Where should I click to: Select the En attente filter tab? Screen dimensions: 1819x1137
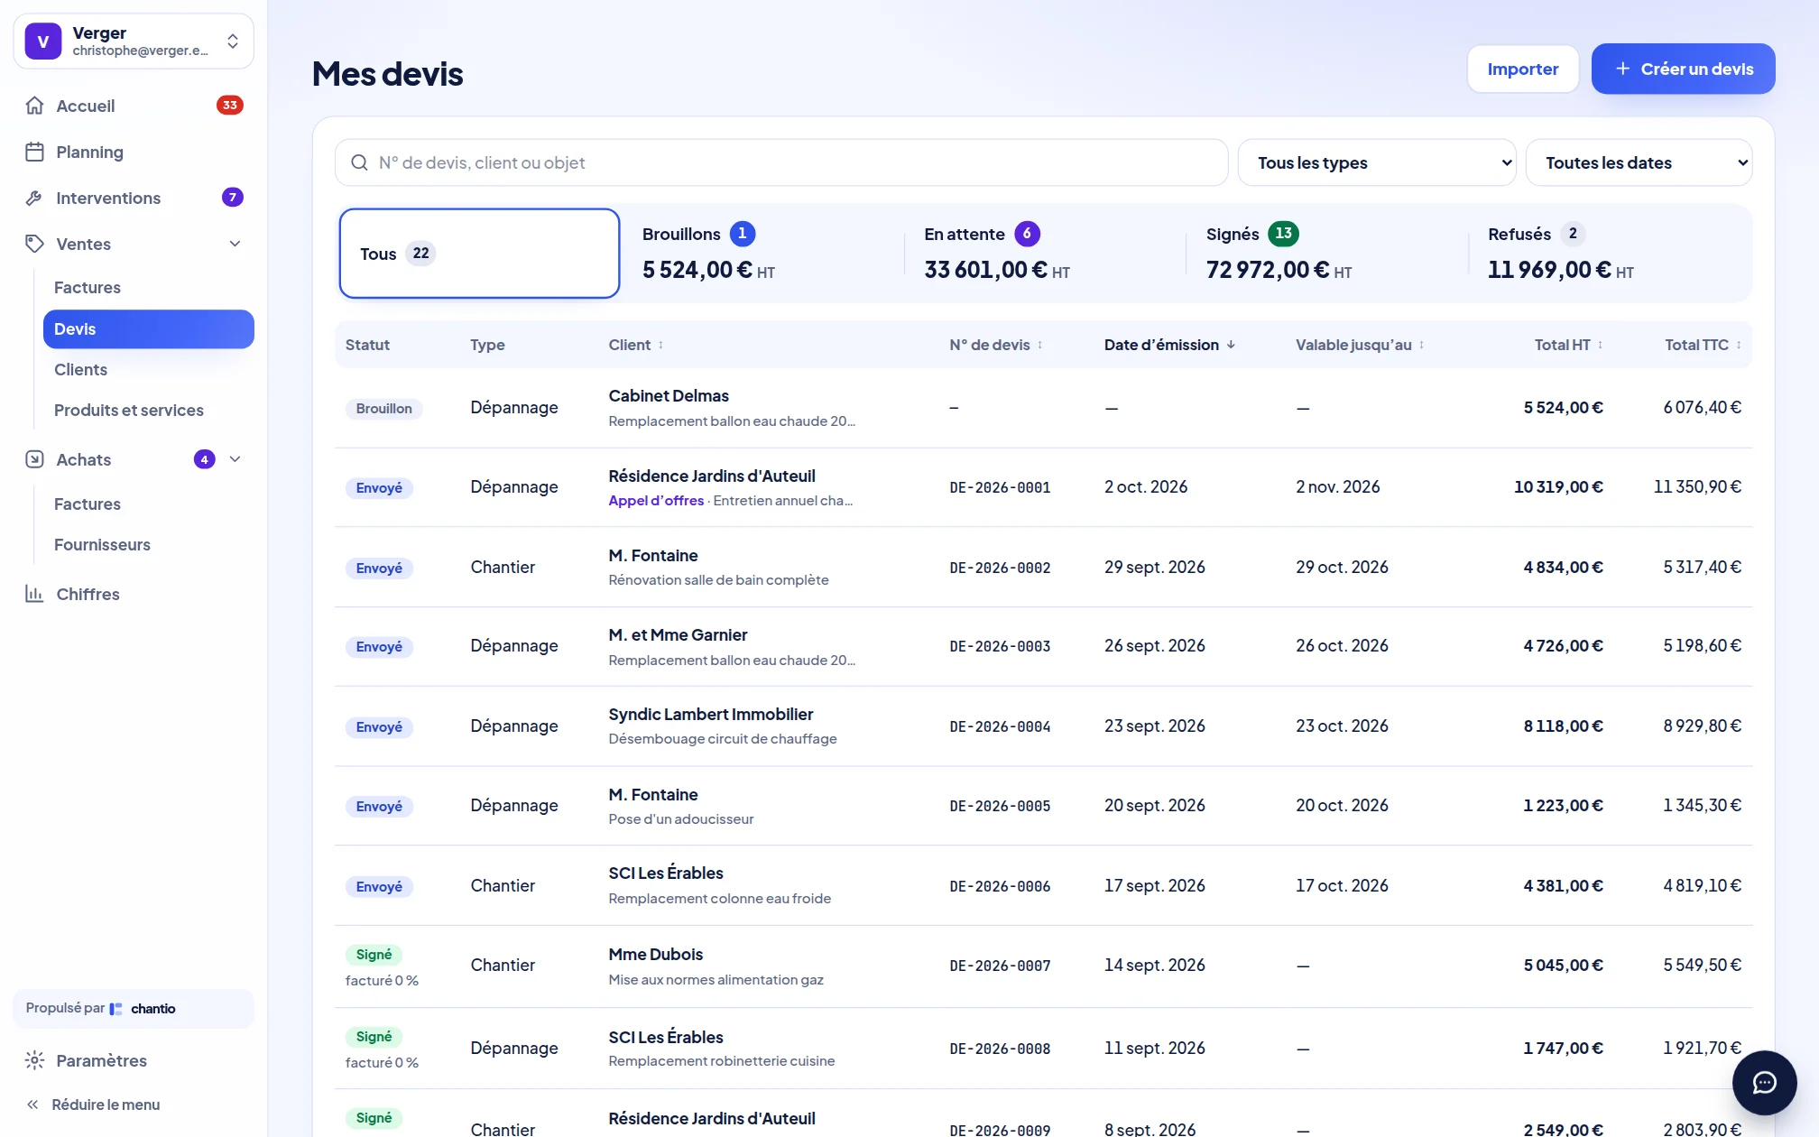[x=1044, y=253]
